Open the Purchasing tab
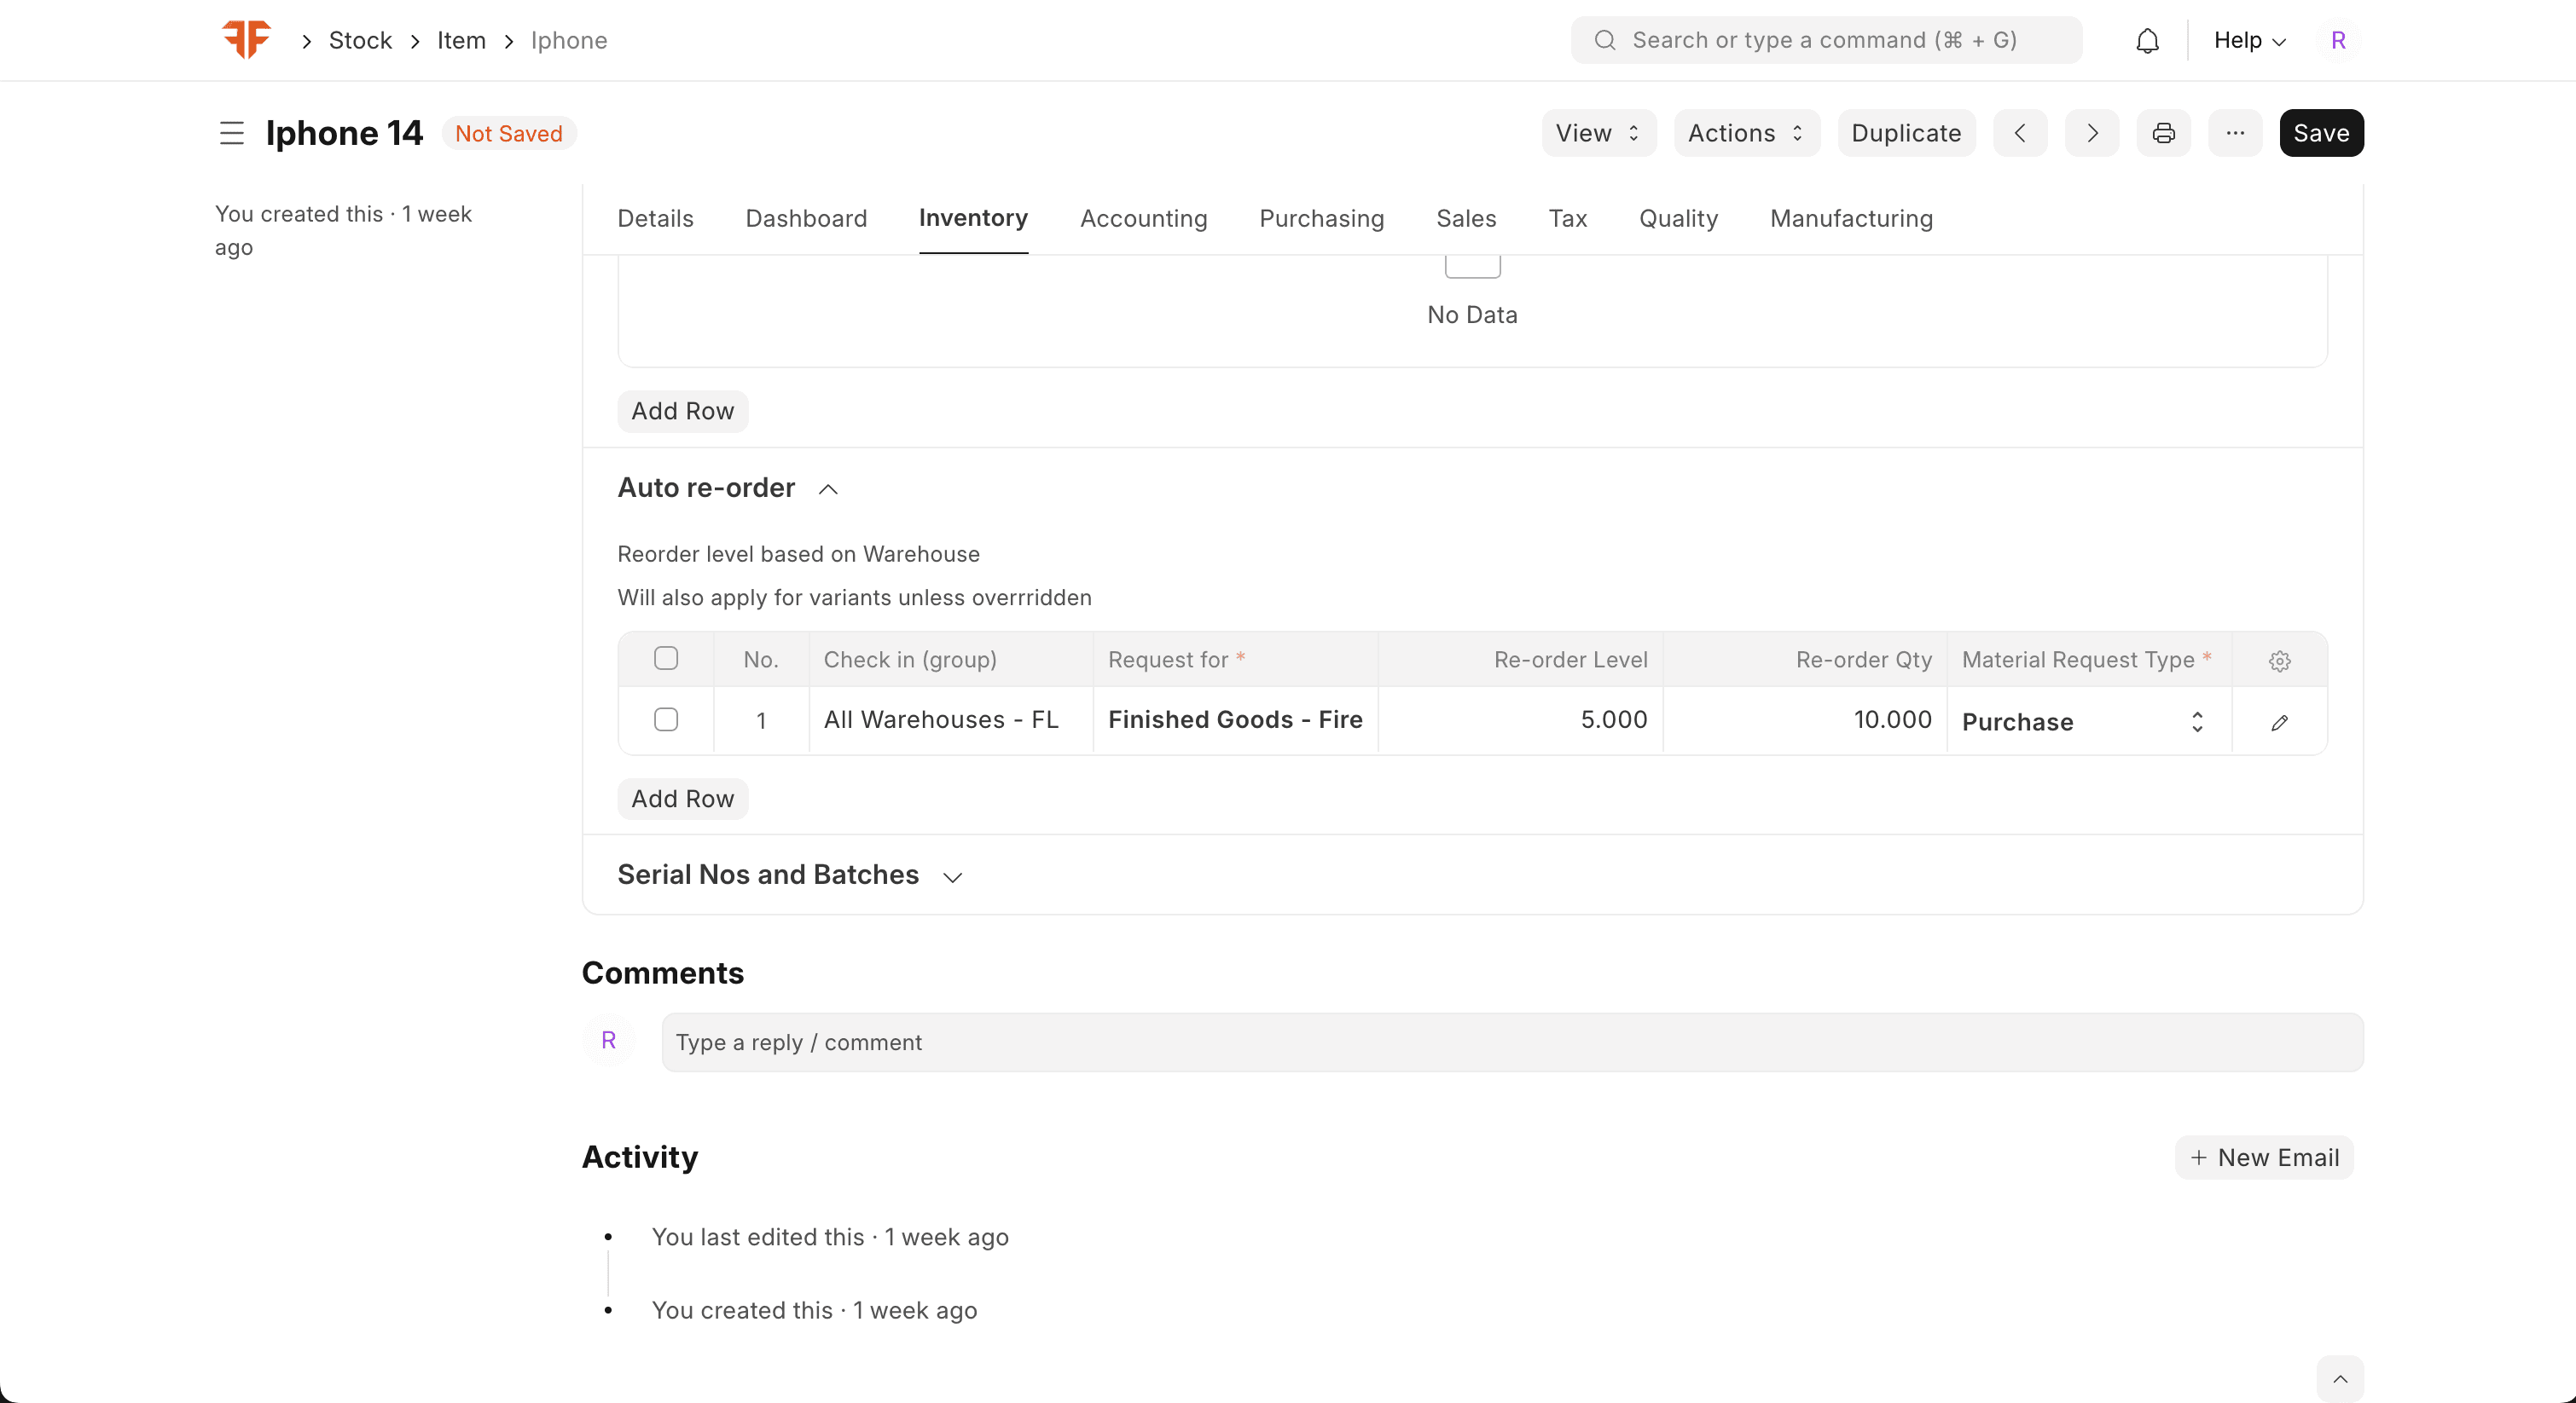This screenshot has width=2576, height=1403. point(1321,219)
